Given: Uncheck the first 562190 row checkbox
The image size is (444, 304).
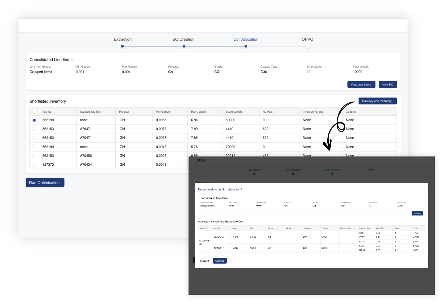Looking at the screenshot, I should click(x=34, y=120).
